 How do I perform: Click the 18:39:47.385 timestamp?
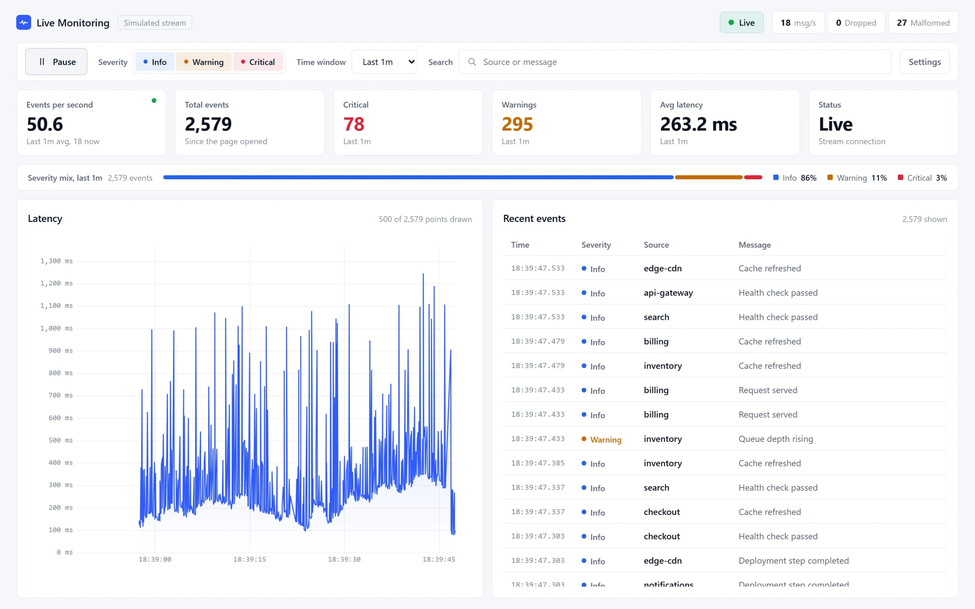pyautogui.click(x=537, y=463)
